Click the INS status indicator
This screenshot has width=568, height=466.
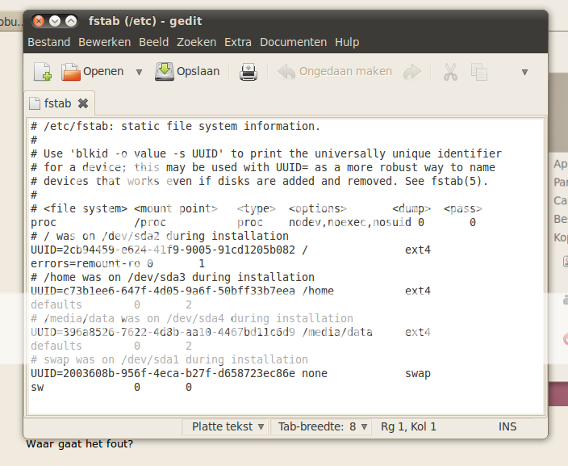[507, 426]
